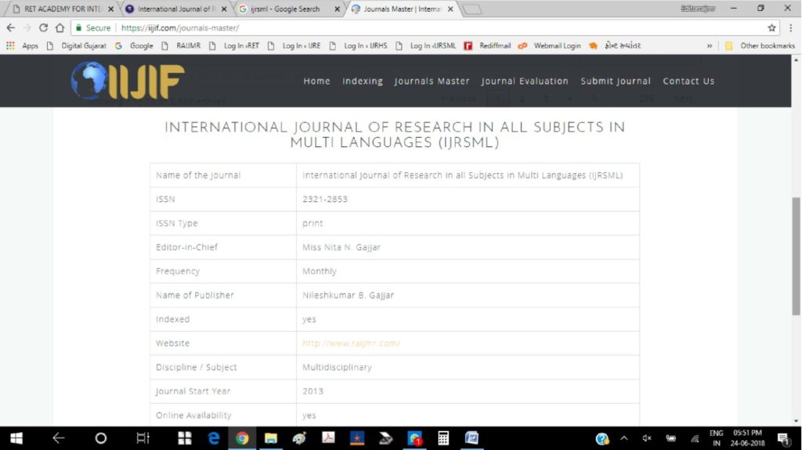Open the Journals Master menu item
802x450 pixels.
pyautogui.click(x=432, y=81)
